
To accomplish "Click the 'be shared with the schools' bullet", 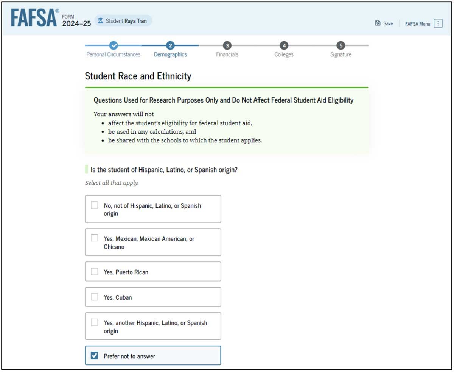I will click(185, 140).
